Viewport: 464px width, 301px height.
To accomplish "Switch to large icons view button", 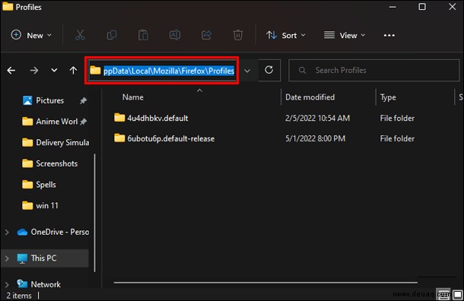I will [458, 294].
